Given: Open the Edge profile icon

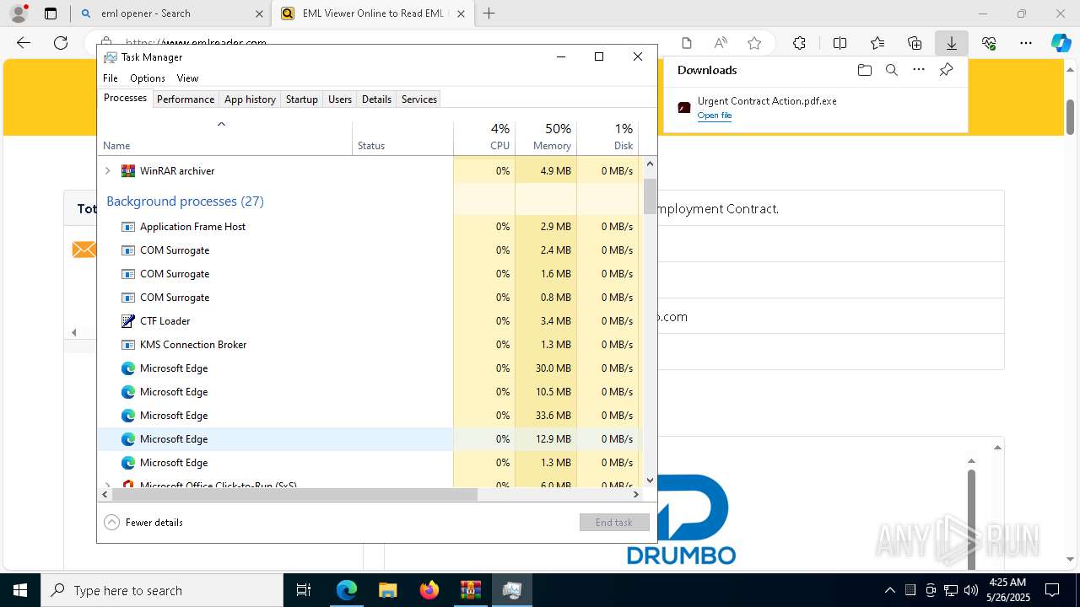Looking at the screenshot, I should (x=18, y=13).
